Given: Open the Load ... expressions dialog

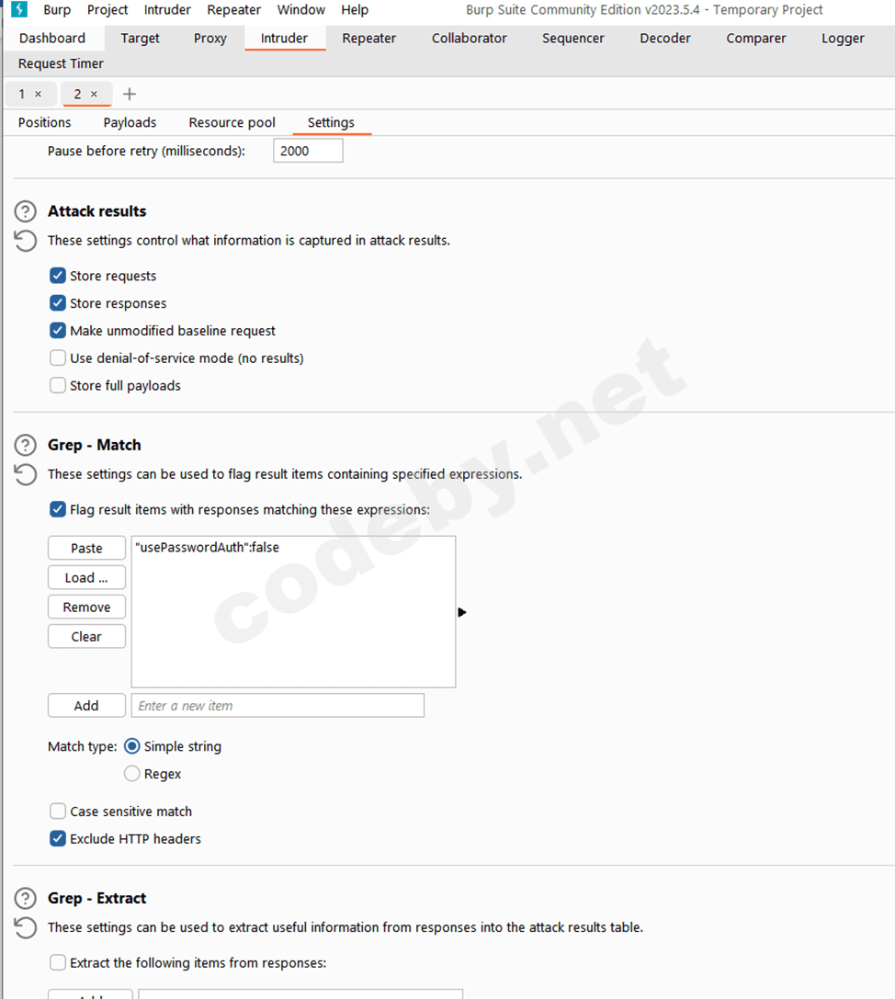Looking at the screenshot, I should click(86, 578).
